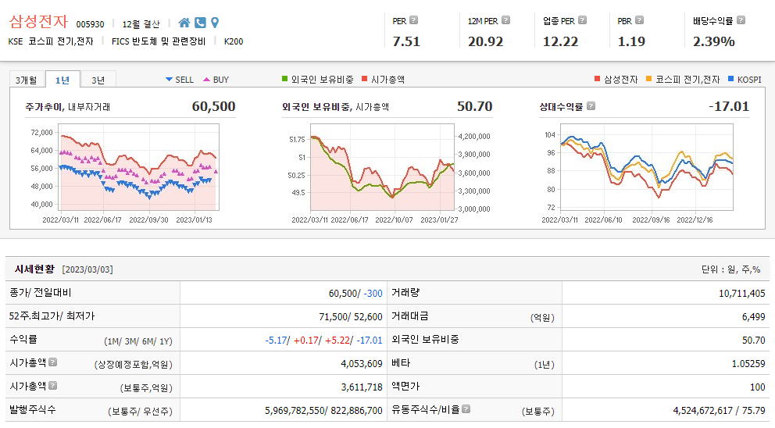The height and width of the screenshot is (428, 775).
Task: Click FICS 반도체 및 관련장비 classification
Action: click(x=158, y=41)
